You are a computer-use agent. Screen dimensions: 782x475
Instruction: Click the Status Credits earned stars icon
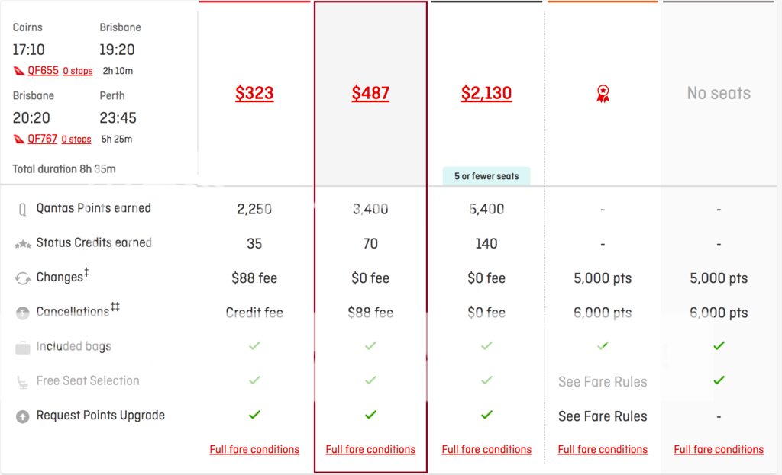click(x=22, y=244)
